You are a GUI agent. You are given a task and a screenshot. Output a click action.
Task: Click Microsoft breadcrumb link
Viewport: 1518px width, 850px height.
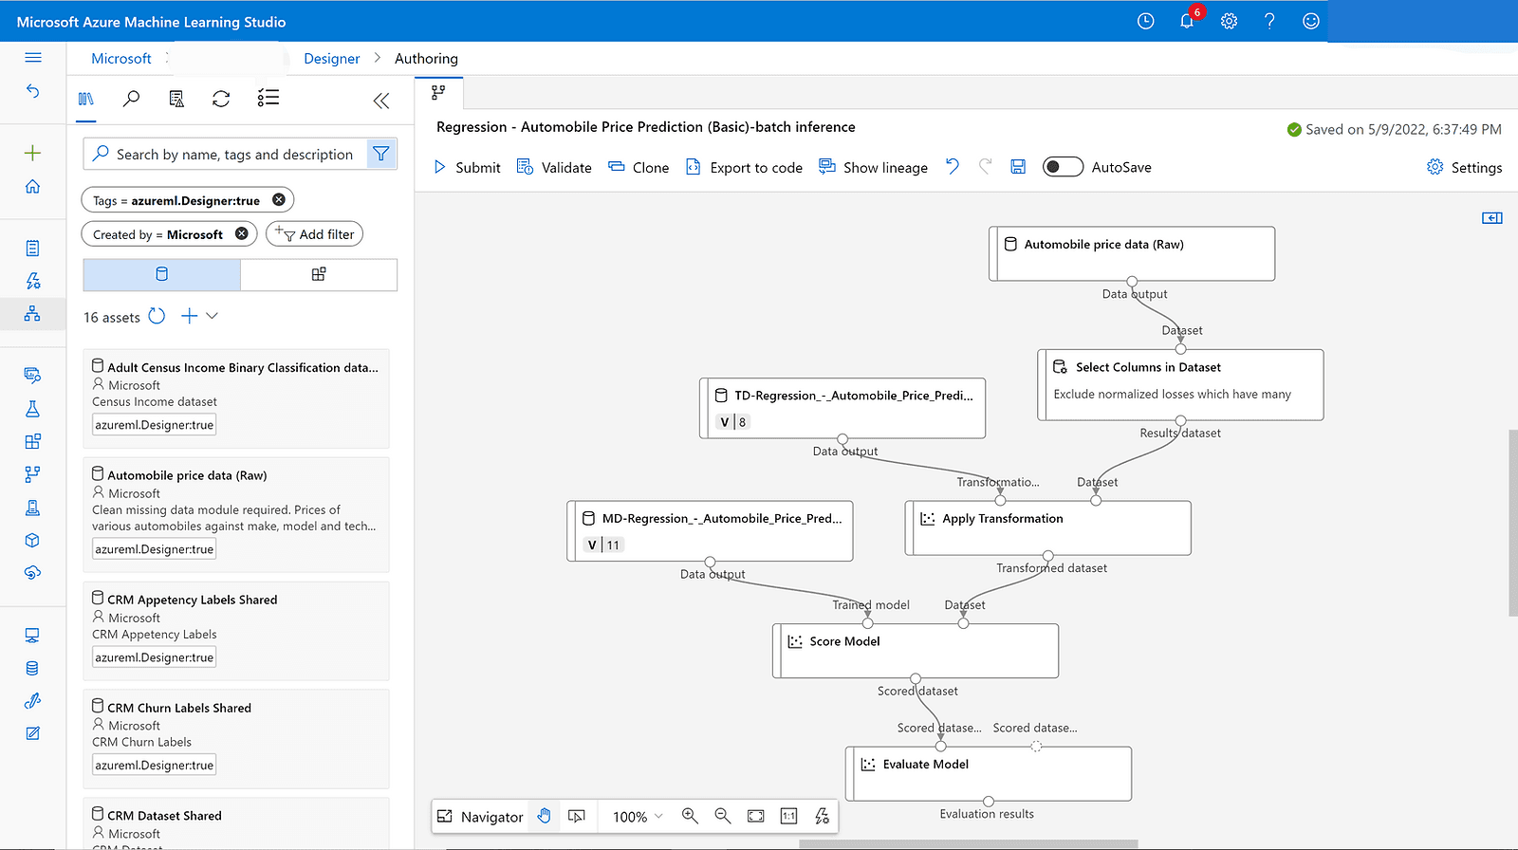pyautogui.click(x=121, y=58)
